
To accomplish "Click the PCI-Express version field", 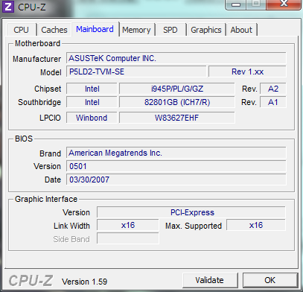I will 191,212.
